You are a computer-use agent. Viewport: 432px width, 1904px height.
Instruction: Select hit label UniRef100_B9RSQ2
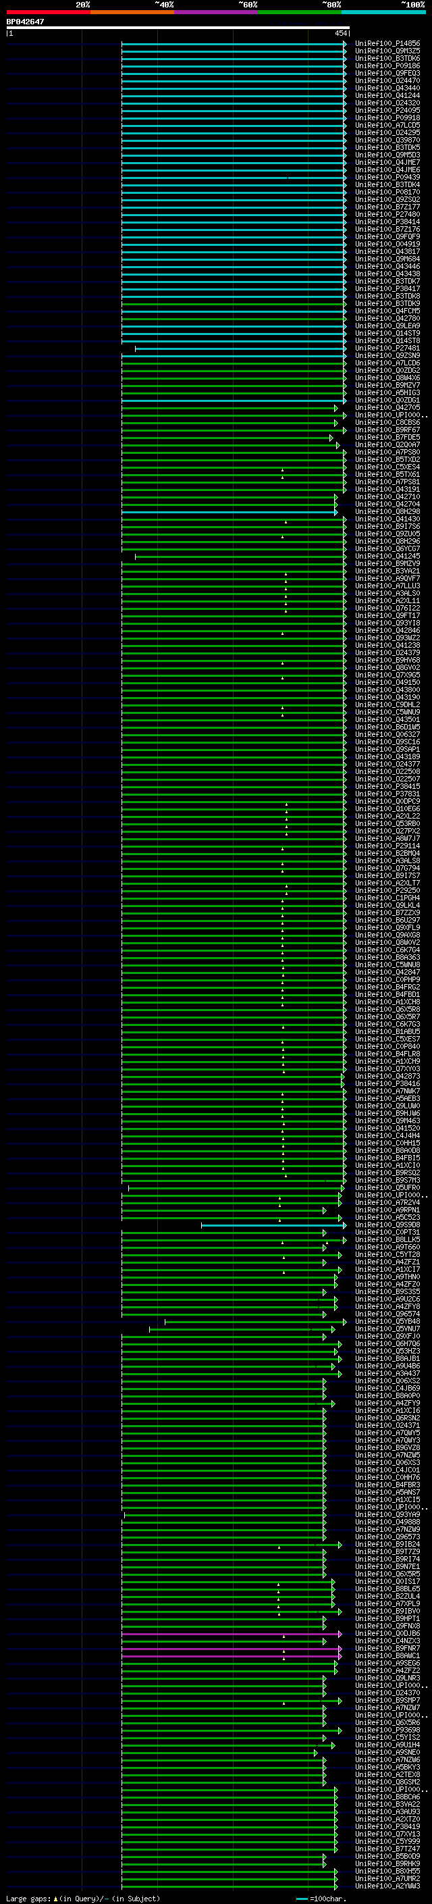point(387,1173)
